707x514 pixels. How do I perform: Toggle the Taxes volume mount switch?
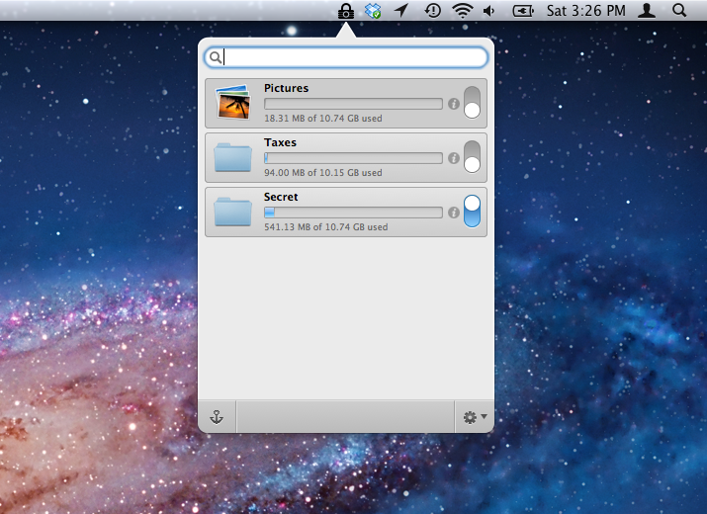point(472,157)
